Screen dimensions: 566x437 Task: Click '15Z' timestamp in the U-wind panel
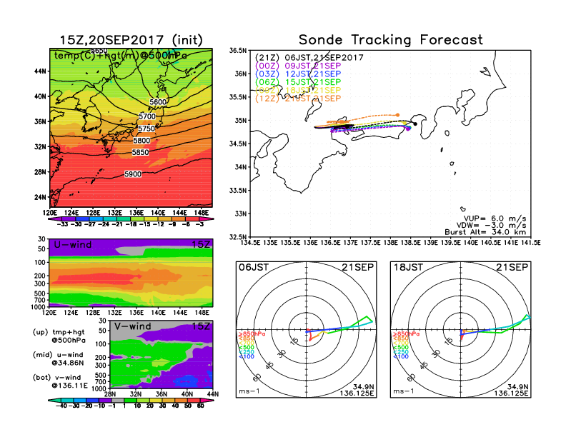[x=200, y=244]
